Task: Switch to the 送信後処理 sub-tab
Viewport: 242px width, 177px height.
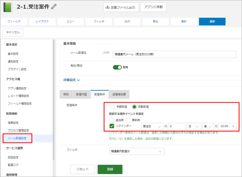Action: [x=119, y=94]
